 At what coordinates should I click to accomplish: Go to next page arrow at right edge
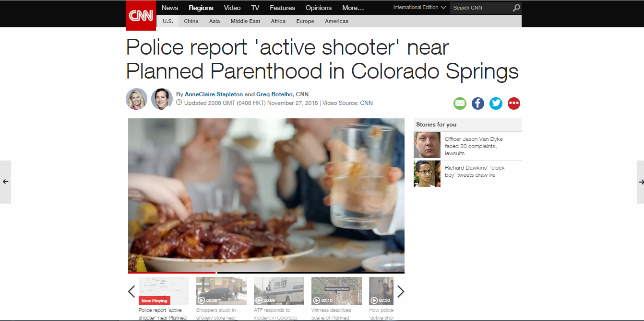[x=640, y=182]
